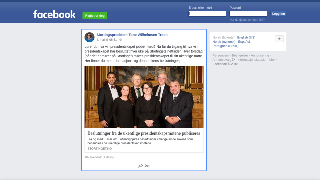
Task: Open the Personvern footer link
Action: (x=221, y=55)
